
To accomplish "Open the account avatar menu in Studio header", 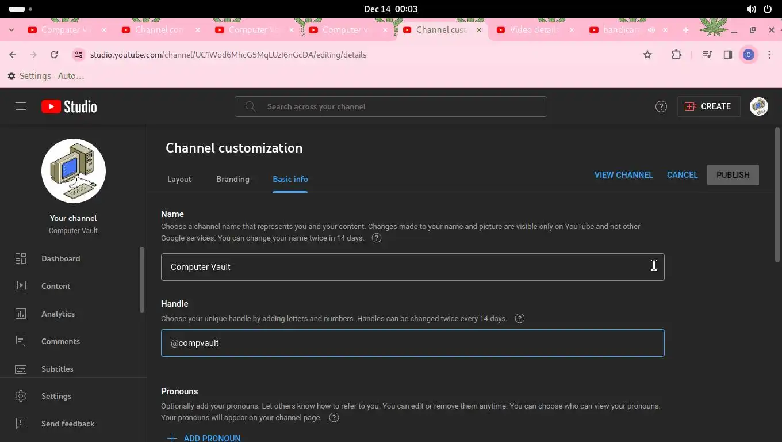I will coord(759,106).
